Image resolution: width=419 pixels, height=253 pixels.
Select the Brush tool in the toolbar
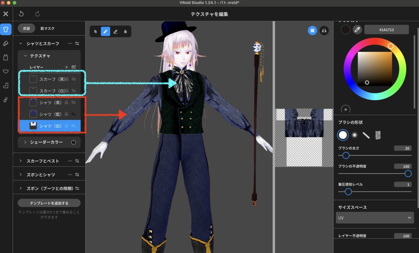point(106,31)
